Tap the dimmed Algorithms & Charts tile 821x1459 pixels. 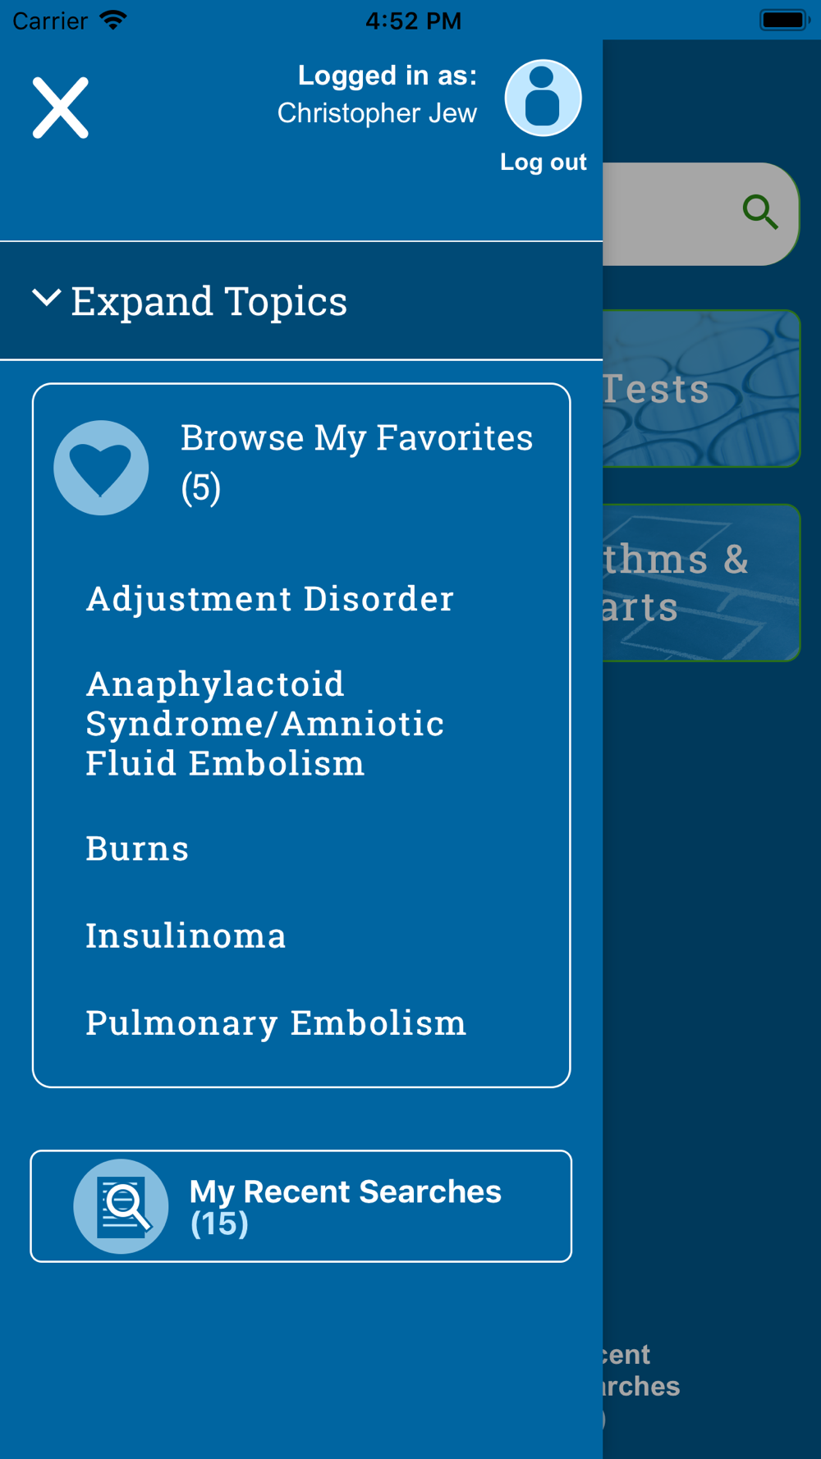[x=701, y=583]
